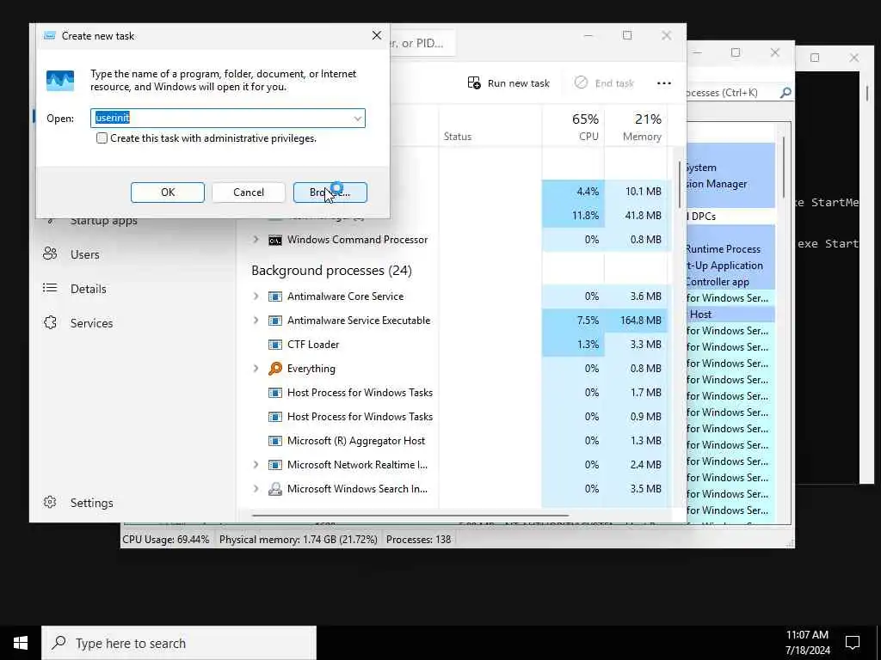Viewport: 881px width, 660px height.
Task: Click Cancel in Create new task dialog
Action: [x=249, y=192]
